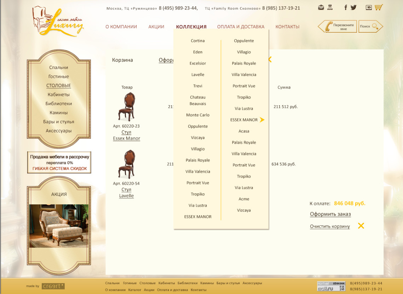This screenshot has height=294, width=403.
Task: Open О КОМПАНИИ in top navigation
Action: click(121, 27)
